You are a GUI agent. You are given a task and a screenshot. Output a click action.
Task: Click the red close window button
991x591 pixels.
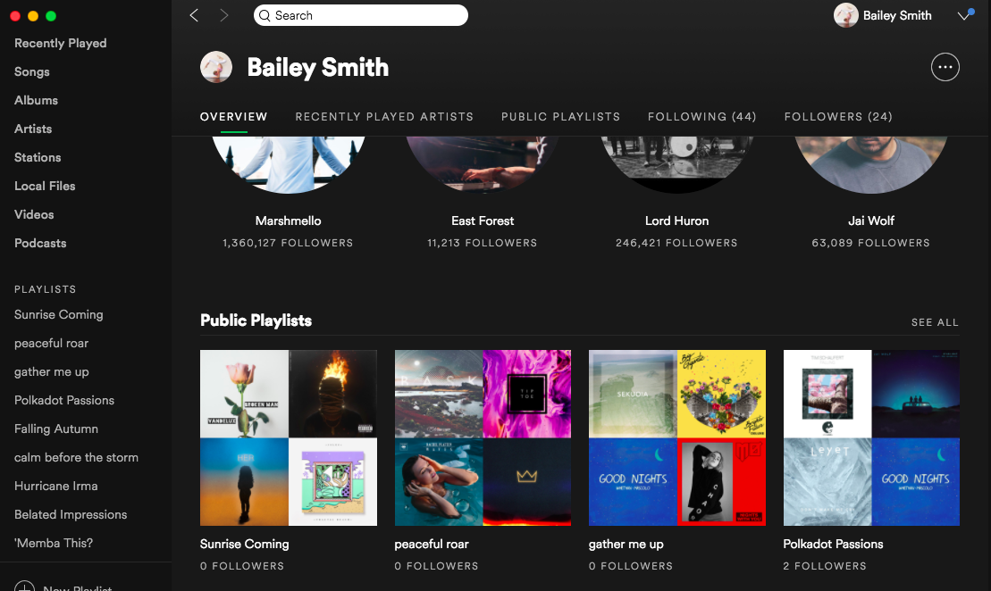[15, 16]
